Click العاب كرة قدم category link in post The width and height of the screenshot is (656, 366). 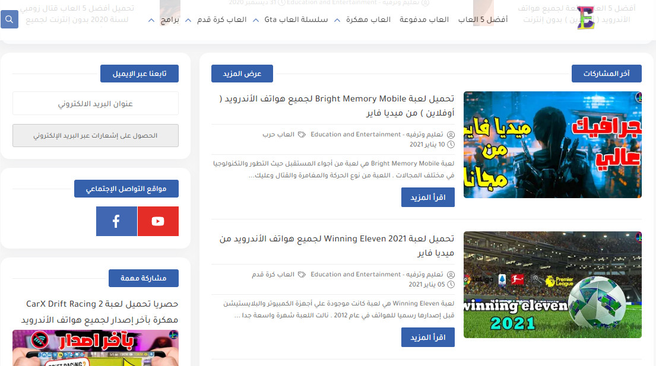coord(272,275)
